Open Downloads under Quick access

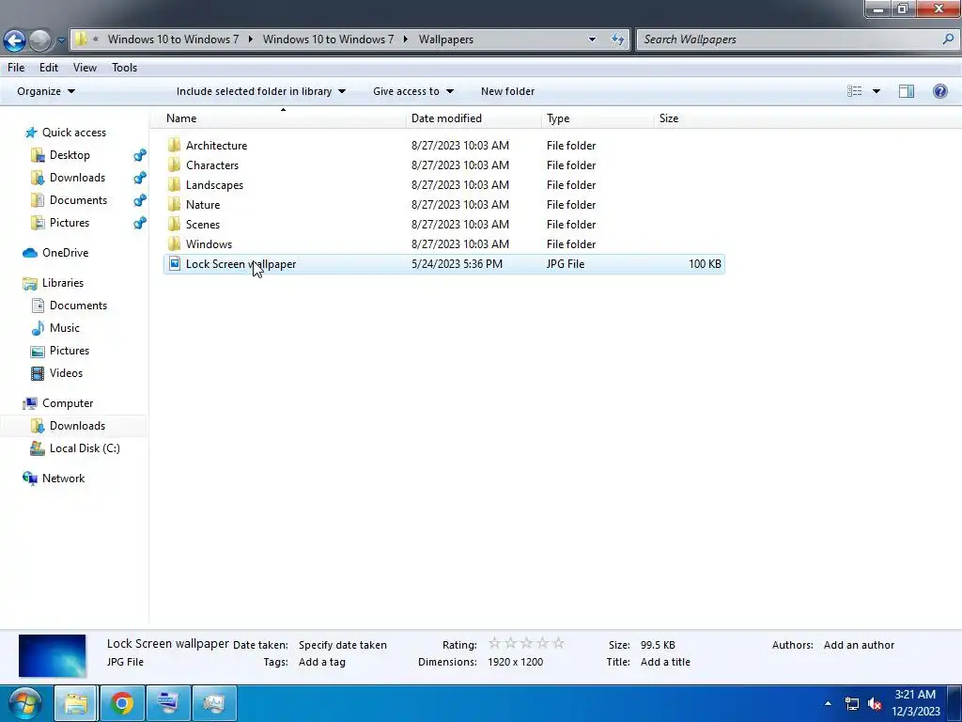click(69, 178)
